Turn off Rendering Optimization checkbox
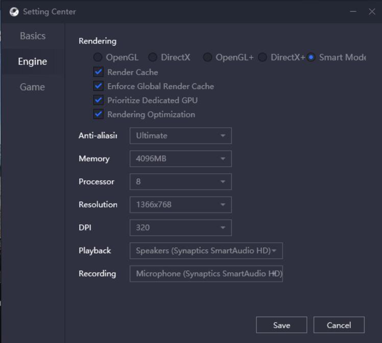 coord(99,115)
